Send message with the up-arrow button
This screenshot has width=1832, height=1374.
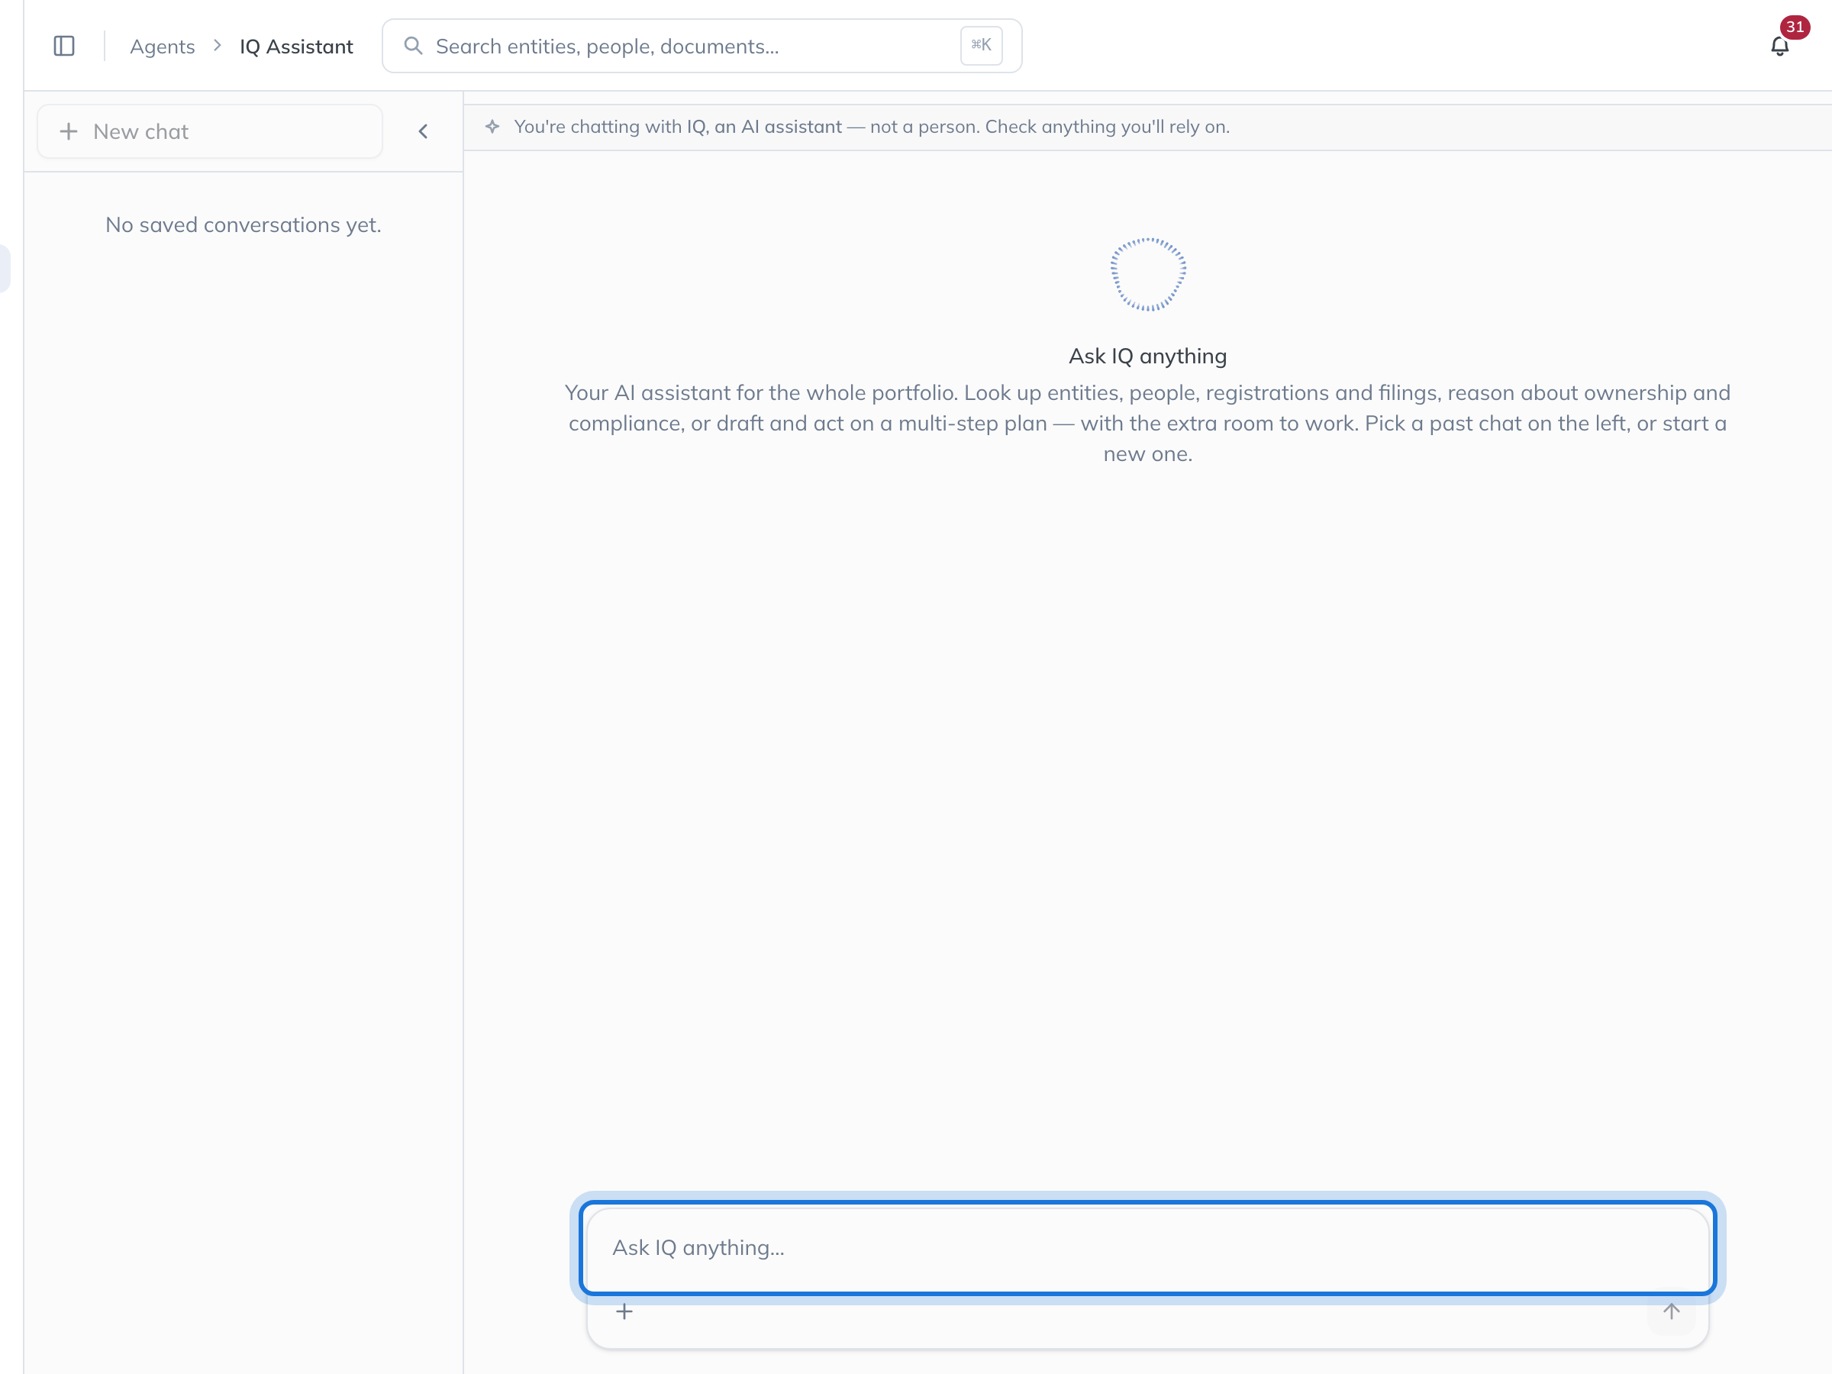point(1672,1311)
